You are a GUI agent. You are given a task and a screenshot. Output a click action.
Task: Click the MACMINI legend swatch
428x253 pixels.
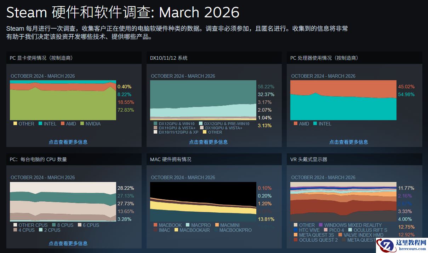tap(216, 225)
